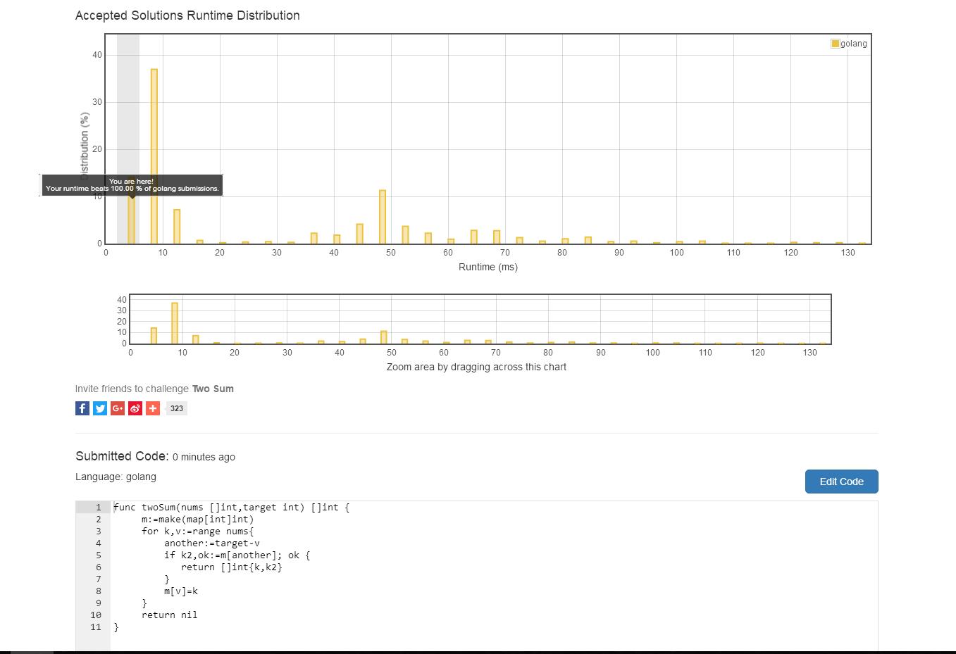
Task: Click line number 11 in code gutter
Action: coord(96,627)
